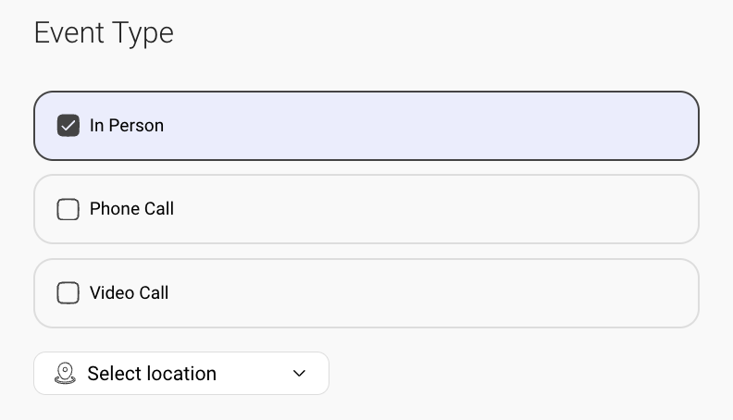Click the "Video Call" label text

click(x=129, y=293)
